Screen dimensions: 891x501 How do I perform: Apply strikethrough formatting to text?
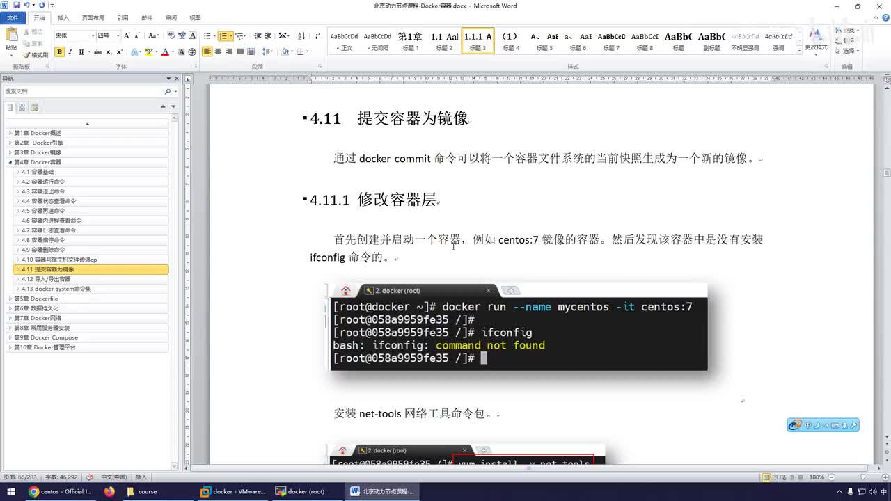(x=97, y=51)
